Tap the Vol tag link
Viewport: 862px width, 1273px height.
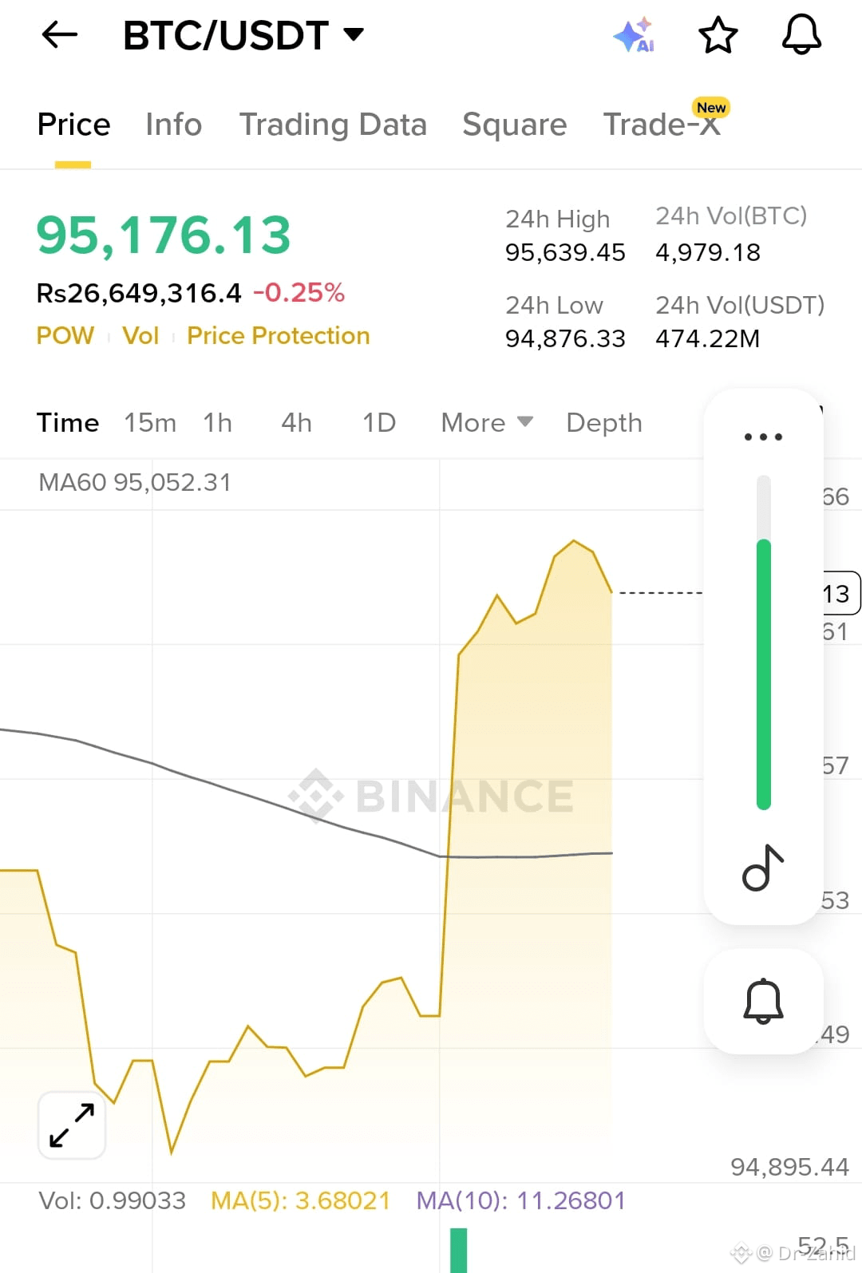tap(140, 335)
